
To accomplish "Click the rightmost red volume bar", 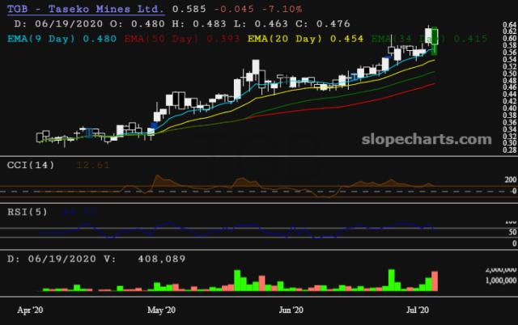I will point(435,281).
